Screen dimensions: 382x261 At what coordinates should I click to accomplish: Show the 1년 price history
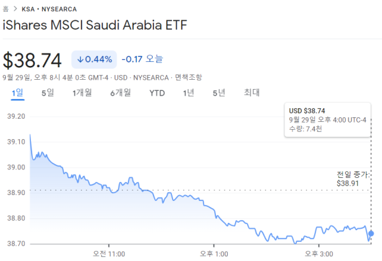(x=188, y=93)
